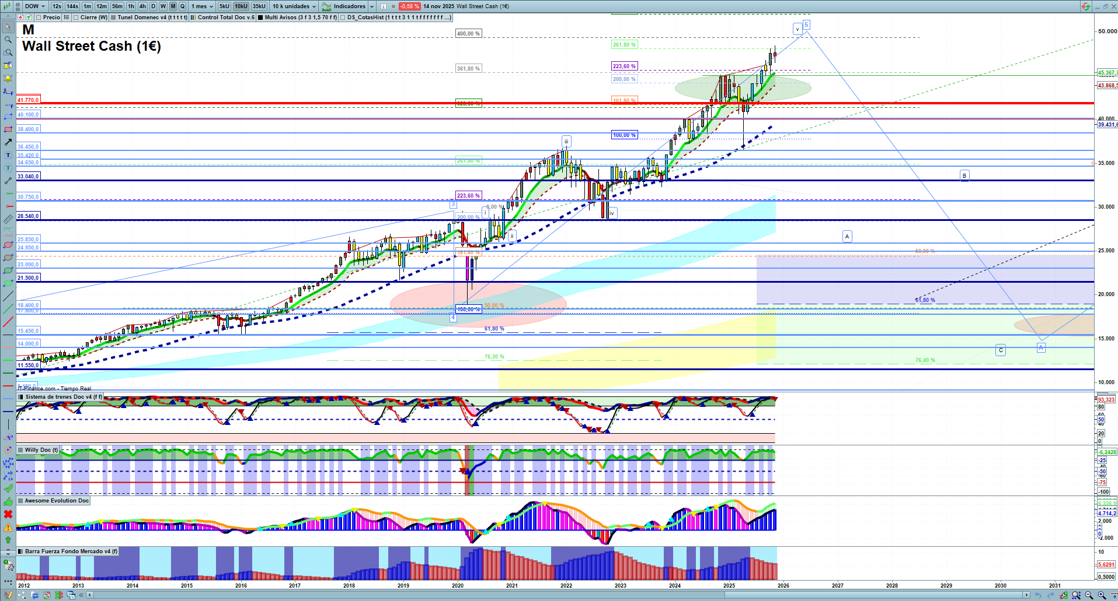Expand the '10 k unidades' dropdown
Viewport: 1118px width, 601px height.
tap(294, 6)
